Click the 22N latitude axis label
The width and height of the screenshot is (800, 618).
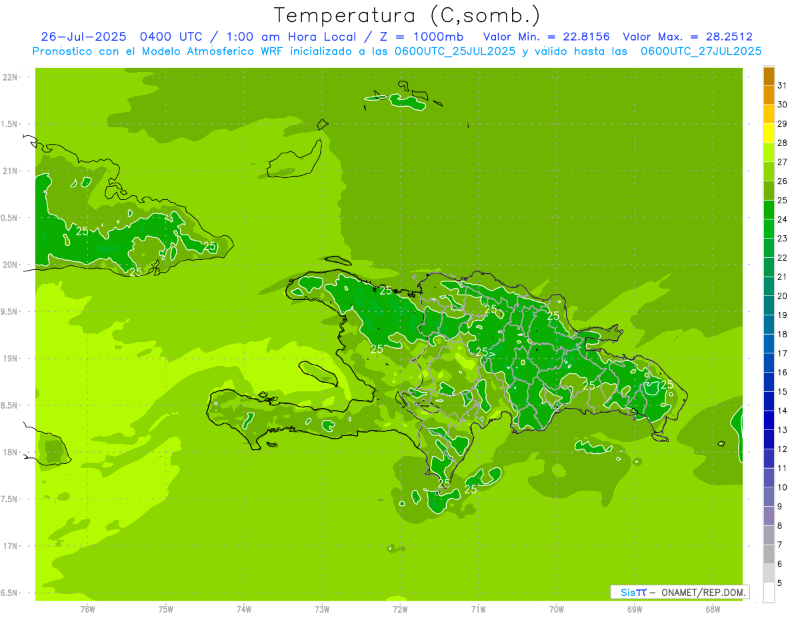(x=10, y=77)
